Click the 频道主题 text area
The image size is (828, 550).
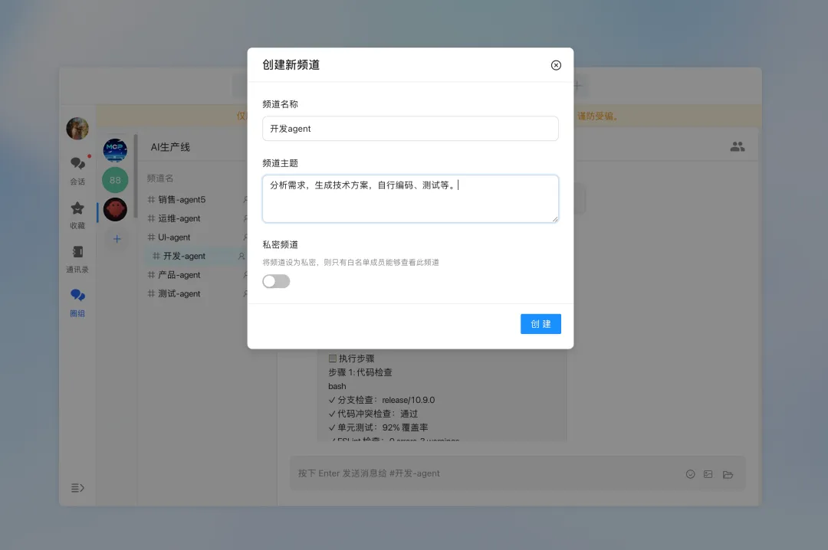click(x=410, y=198)
